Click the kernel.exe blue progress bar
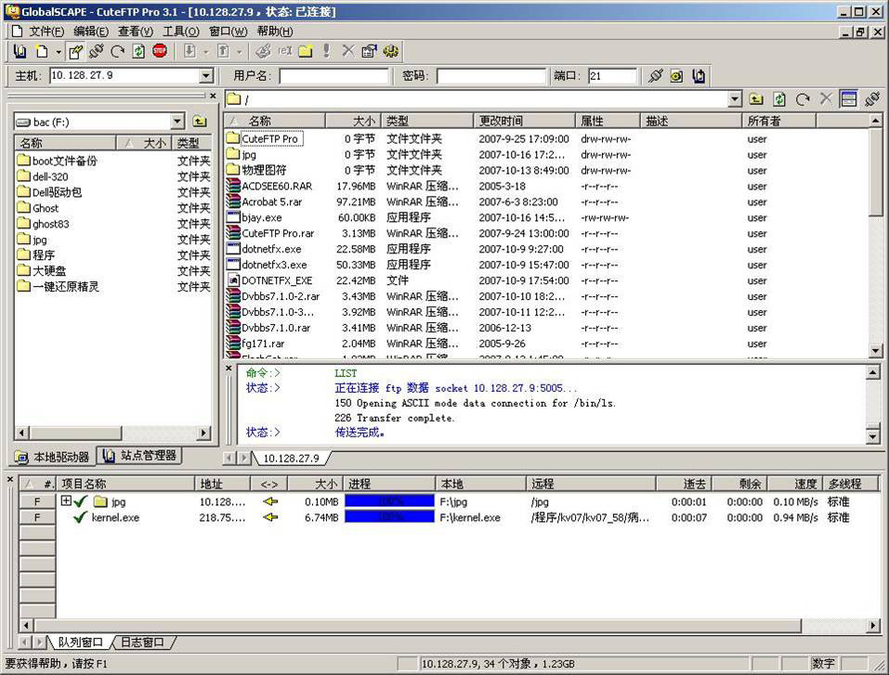This screenshot has height=675, width=889. click(389, 517)
